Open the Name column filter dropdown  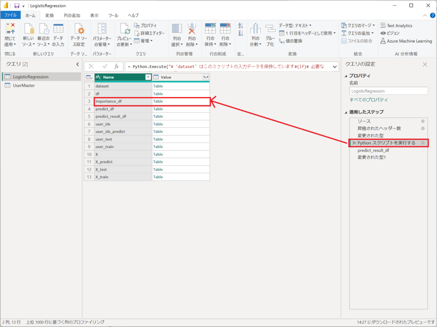[148, 77]
